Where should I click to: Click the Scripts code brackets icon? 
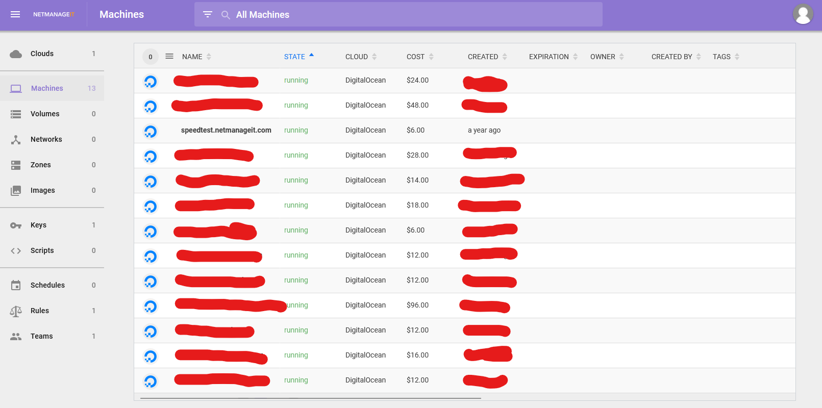[x=16, y=250]
